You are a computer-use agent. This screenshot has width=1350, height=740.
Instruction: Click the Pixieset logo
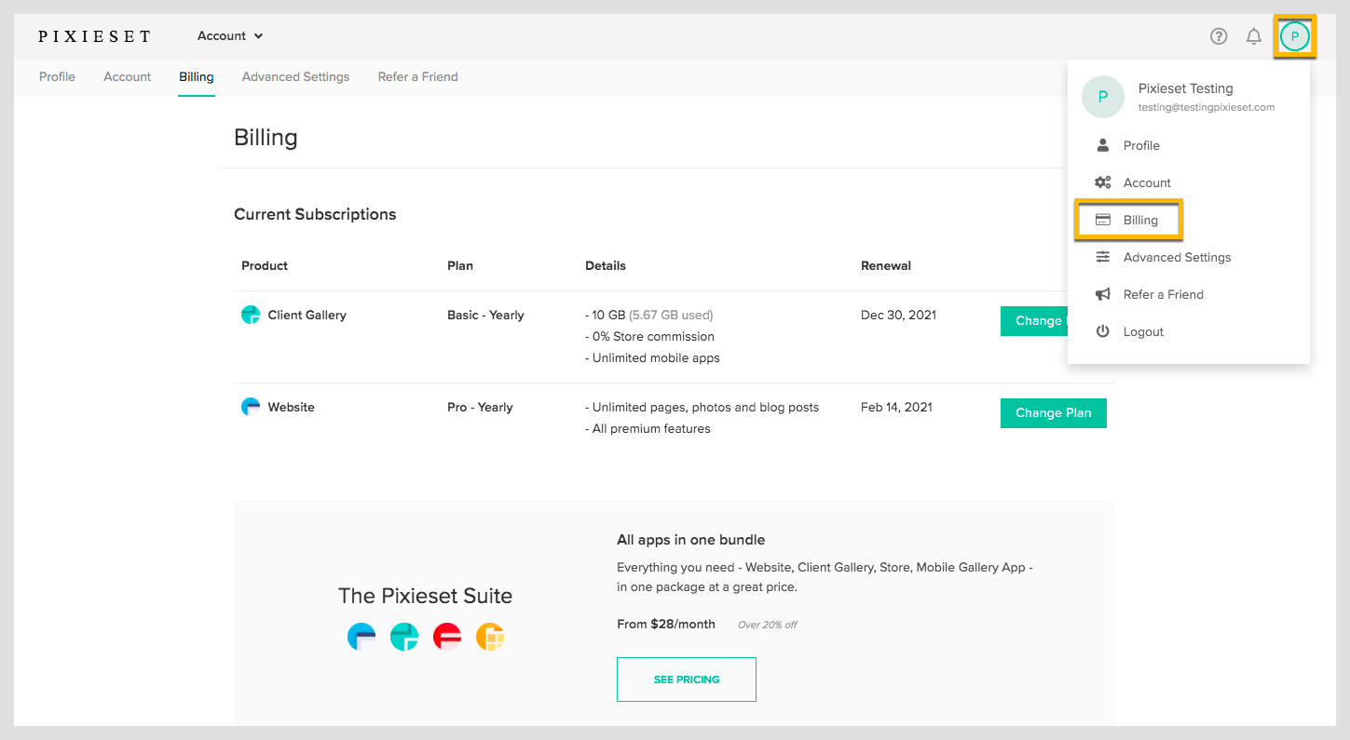[94, 36]
